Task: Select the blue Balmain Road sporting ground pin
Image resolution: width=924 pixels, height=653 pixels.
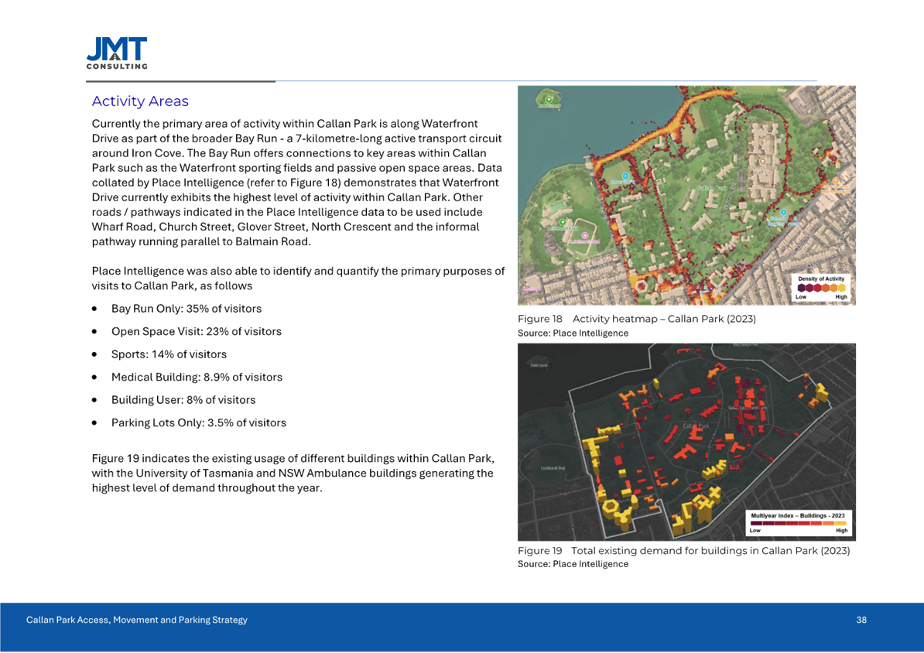Action: pos(783,212)
